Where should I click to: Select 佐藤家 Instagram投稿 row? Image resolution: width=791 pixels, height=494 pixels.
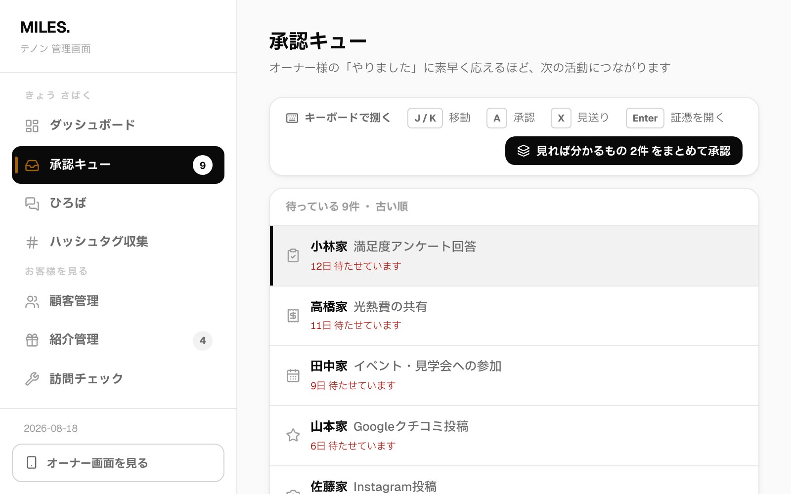[x=514, y=480]
